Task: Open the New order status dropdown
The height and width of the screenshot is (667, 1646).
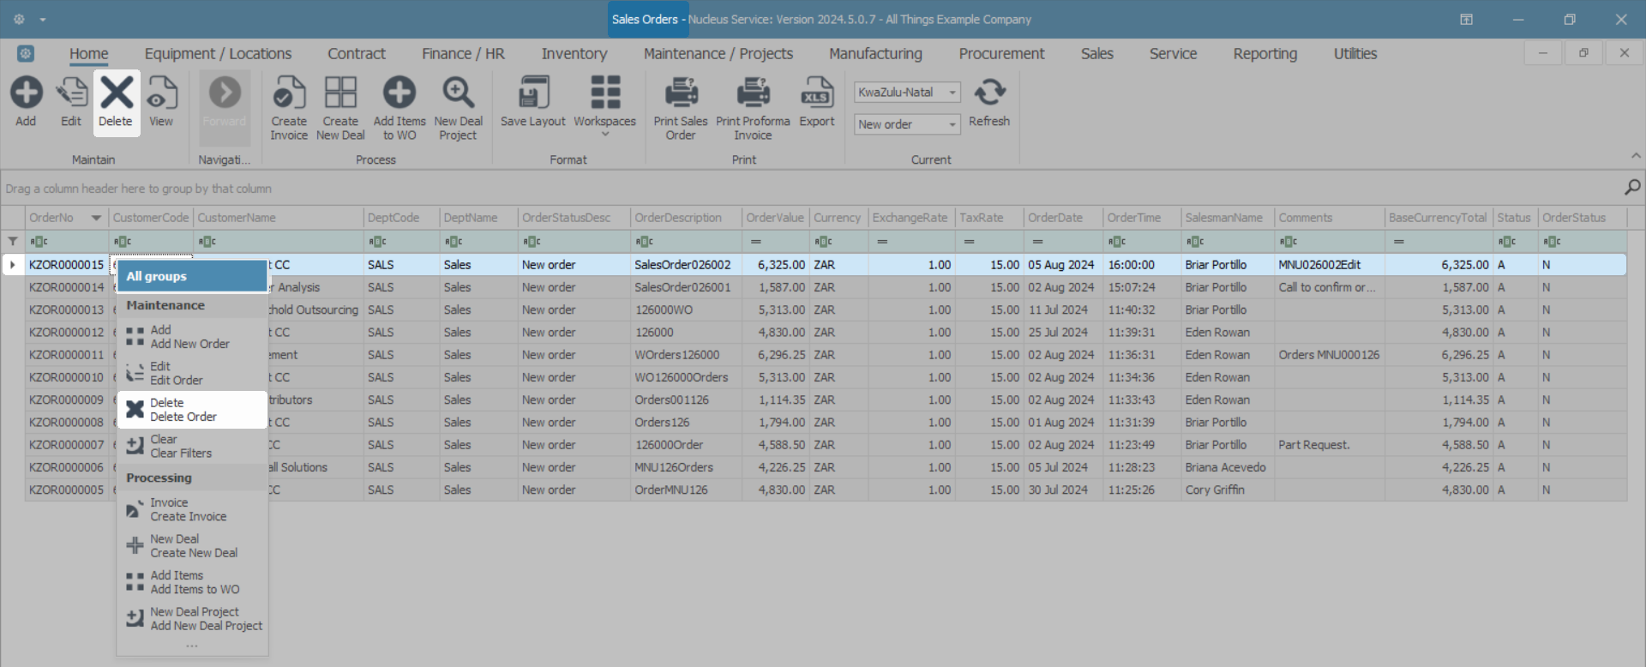Action: [952, 125]
